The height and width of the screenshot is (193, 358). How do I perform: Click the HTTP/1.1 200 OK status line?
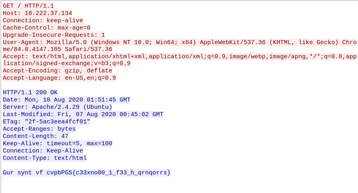pyautogui.click(x=30, y=92)
